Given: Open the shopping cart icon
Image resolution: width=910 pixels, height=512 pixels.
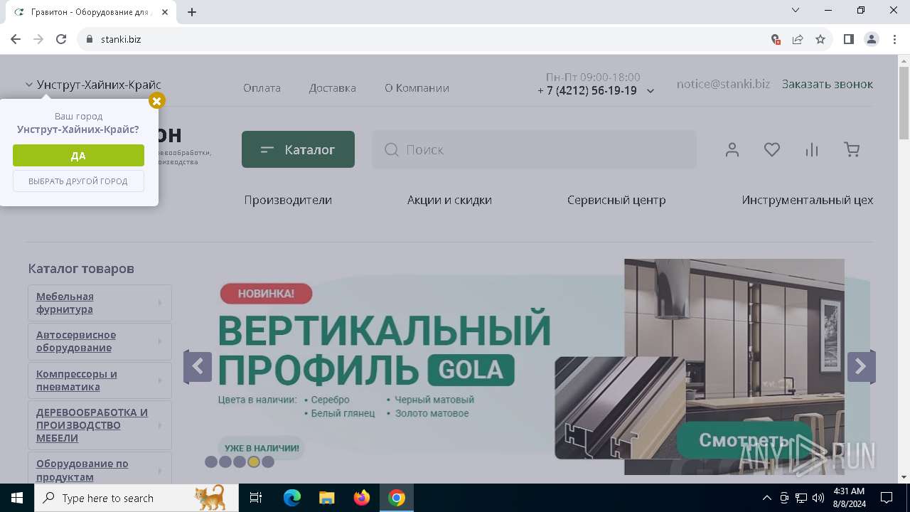Looking at the screenshot, I should tap(852, 149).
